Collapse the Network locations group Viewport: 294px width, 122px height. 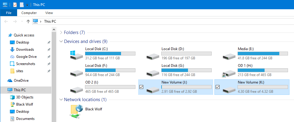(61, 100)
